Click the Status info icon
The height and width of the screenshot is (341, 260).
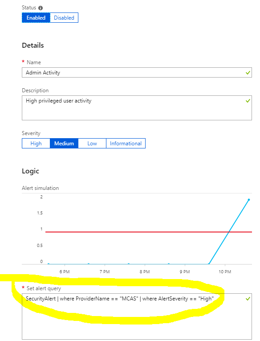pyautogui.click(x=41, y=8)
